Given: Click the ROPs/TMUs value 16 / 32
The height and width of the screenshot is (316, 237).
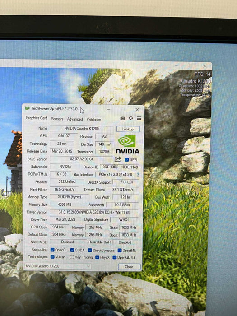Looking at the screenshot, I should point(60,174).
